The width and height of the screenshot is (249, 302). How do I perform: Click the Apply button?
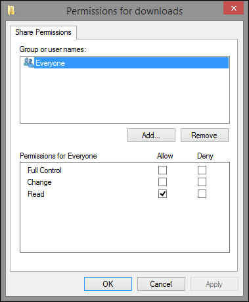pyautogui.click(x=214, y=284)
